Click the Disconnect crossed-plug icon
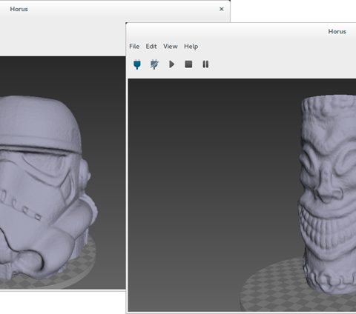356x314 pixels. click(x=154, y=64)
